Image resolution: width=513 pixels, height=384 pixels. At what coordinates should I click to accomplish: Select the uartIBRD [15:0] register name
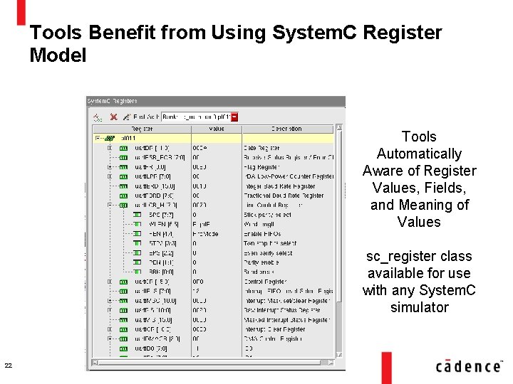click(x=155, y=186)
